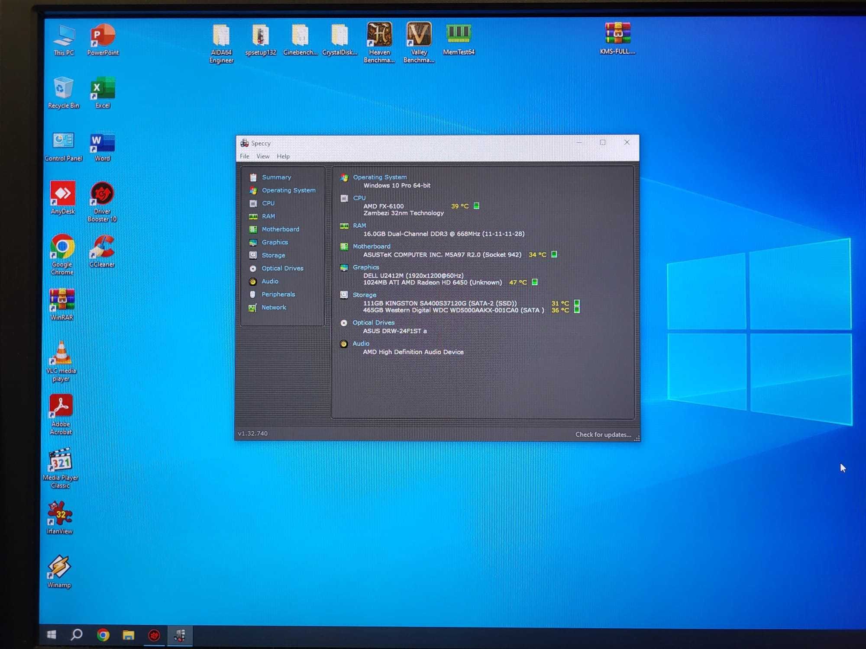Viewport: 866px width, 649px height.
Task: Select AIDA64 Engineer desktop folder
Action: click(221, 44)
